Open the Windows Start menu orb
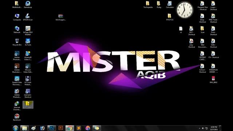Image resolution: width=233 pixels, height=131 pixels. point(15,128)
